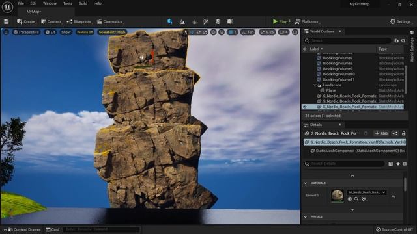Open the Details panel settings gear

(x=405, y=164)
